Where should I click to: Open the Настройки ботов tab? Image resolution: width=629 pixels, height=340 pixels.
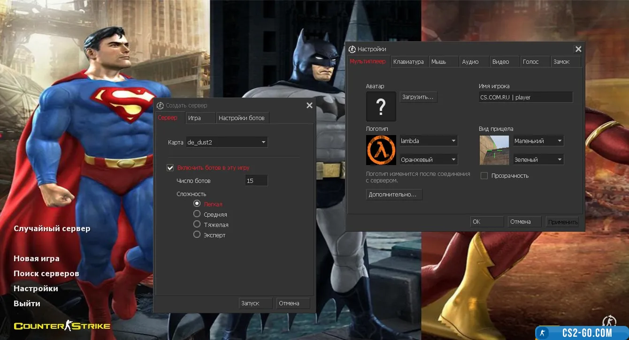pyautogui.click(x=242, y=118)
